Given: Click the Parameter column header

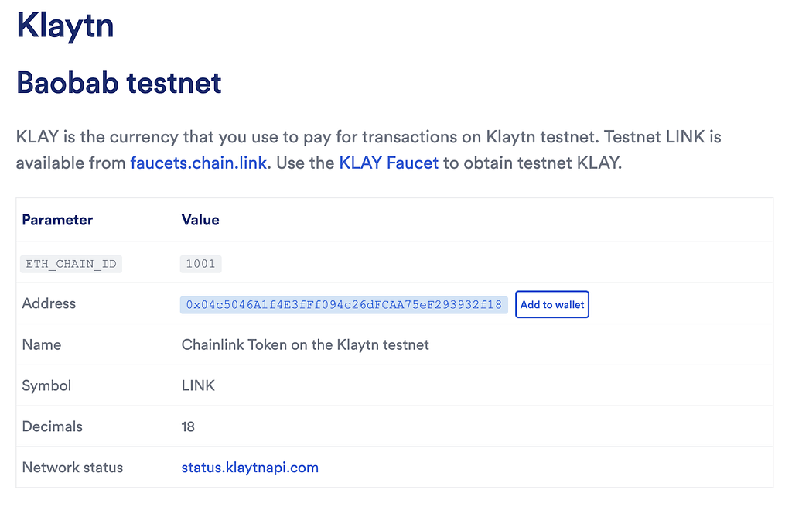Looking at the screenshot, I should point(57,219).
